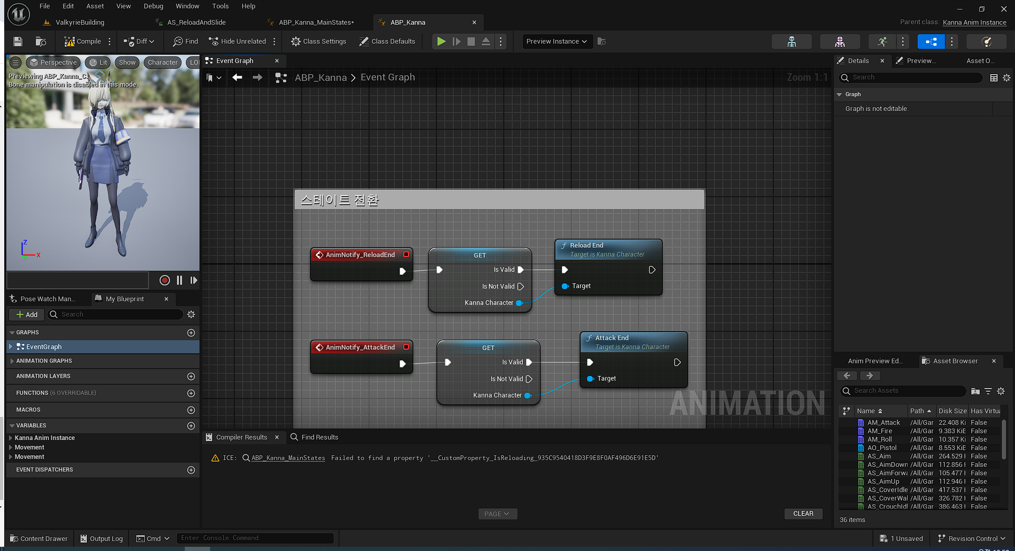Screen dimensions: 1015x551
Task: Add new item in My Blueprint panel
Action: (x=27, y=314)
